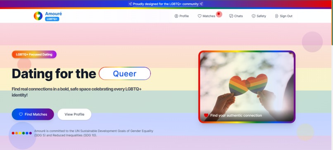Click the 'Find real connections' subtitle text
This screenshot has height=150, width=333.
point(76,92)
